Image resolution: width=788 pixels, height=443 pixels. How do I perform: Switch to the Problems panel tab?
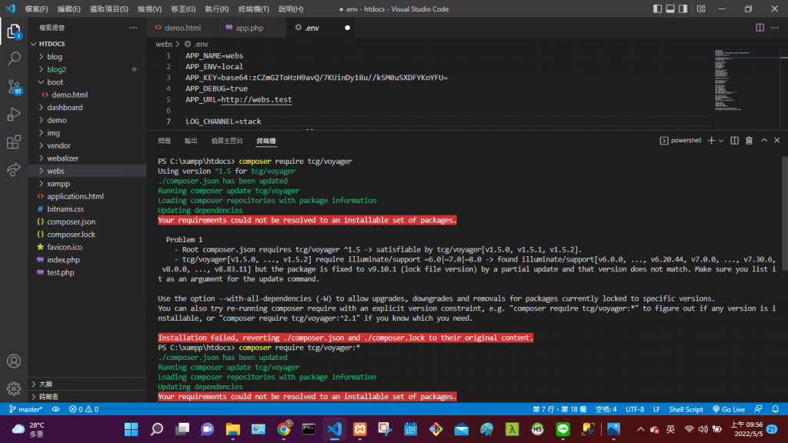pyautogui.click(x=165, y=141)
